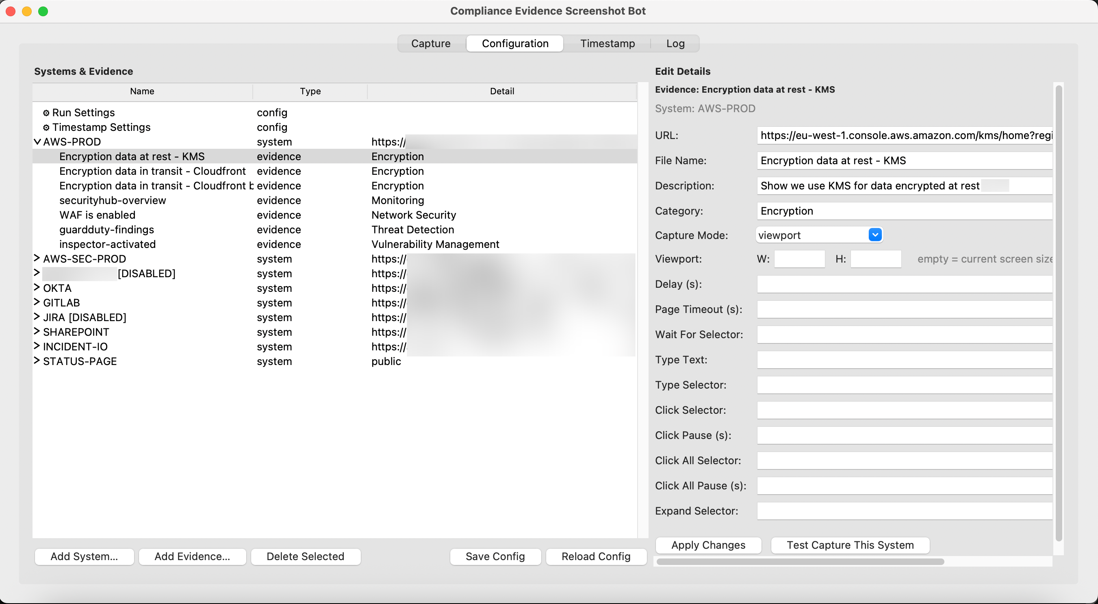Click the Apply Changes button
This screenshot has height=604, width=1098.
tap(708, 545)
